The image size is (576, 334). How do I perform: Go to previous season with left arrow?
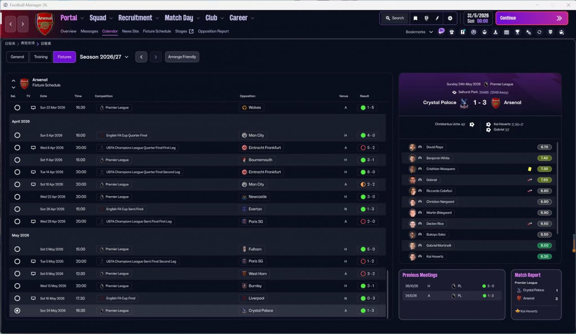(141, 57)
